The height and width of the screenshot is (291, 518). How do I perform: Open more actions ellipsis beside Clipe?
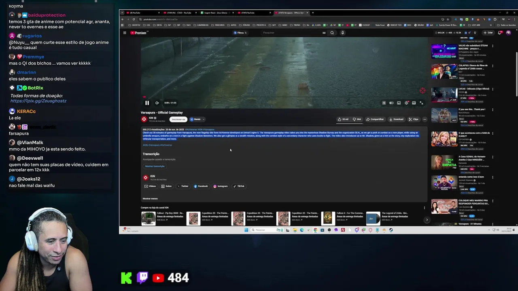(x=425, y=119)
